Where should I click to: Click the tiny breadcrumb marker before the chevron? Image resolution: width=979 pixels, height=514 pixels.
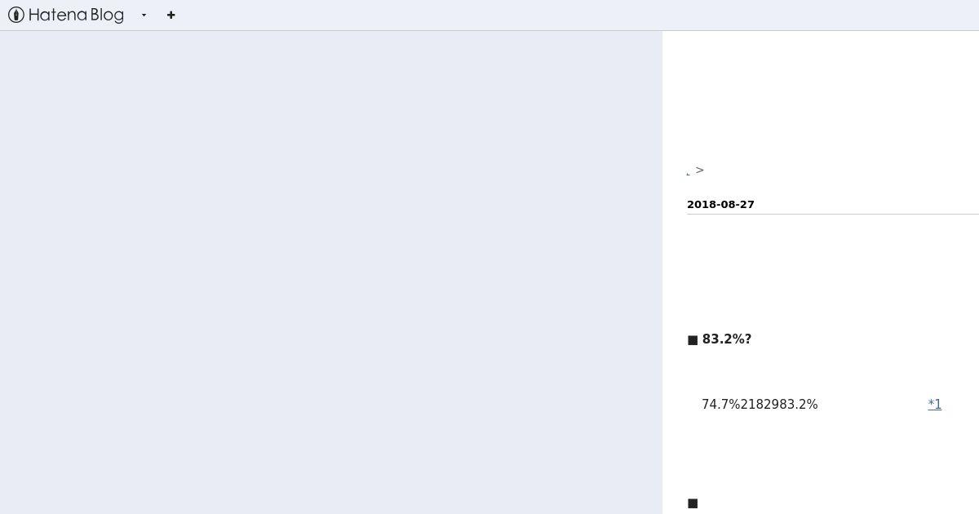[689, 173]
